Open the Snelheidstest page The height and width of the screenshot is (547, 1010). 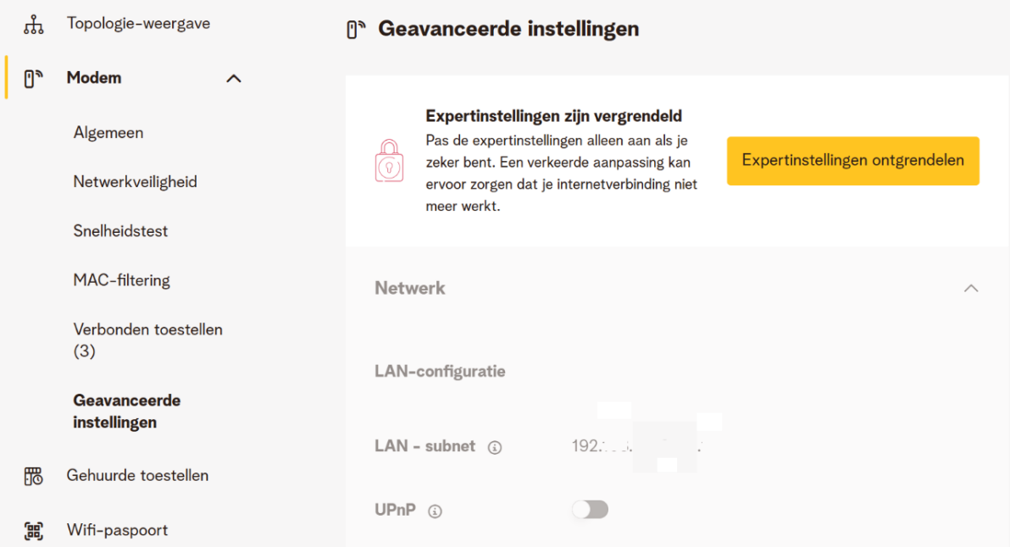click(x=120, y=231)
